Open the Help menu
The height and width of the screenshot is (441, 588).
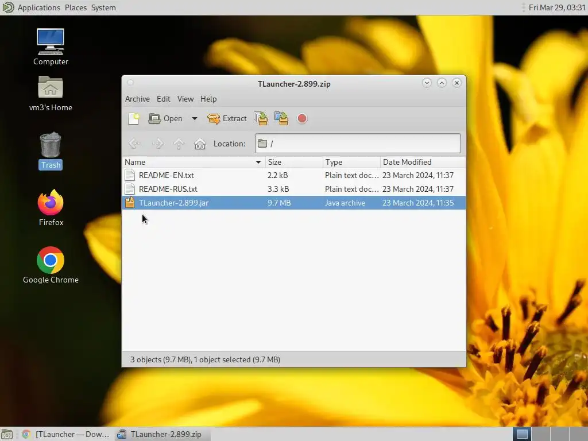click(208, 99)
